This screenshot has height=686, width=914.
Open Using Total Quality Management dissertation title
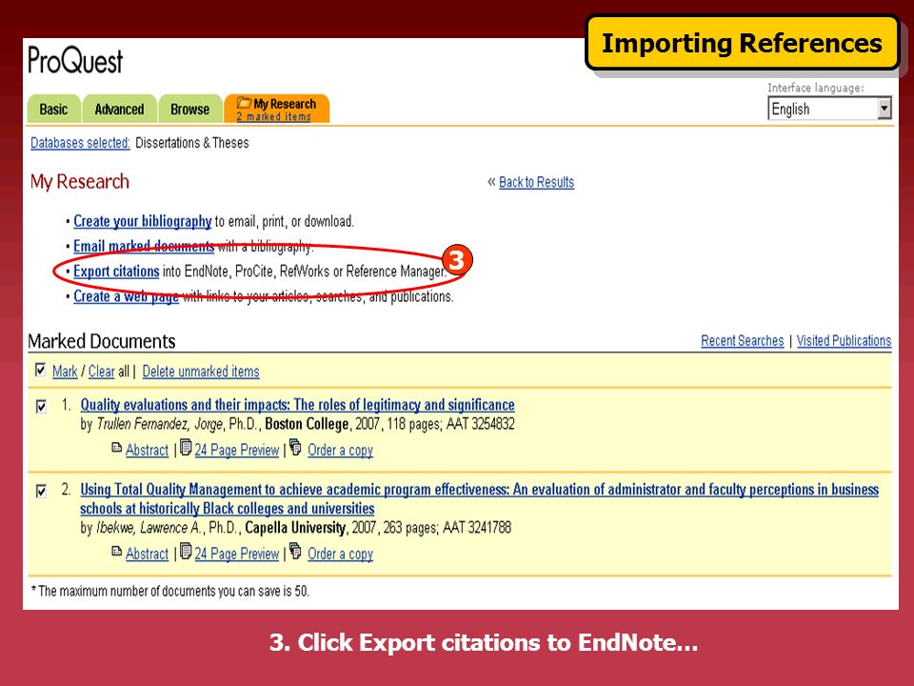click(479, 498)
